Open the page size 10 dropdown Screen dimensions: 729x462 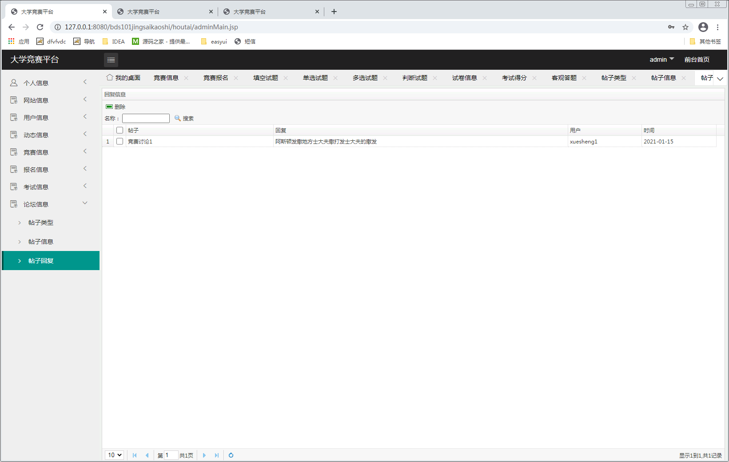click(114, 455)
